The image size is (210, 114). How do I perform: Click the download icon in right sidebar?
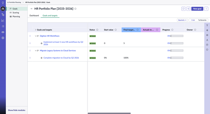click(207, 40)
